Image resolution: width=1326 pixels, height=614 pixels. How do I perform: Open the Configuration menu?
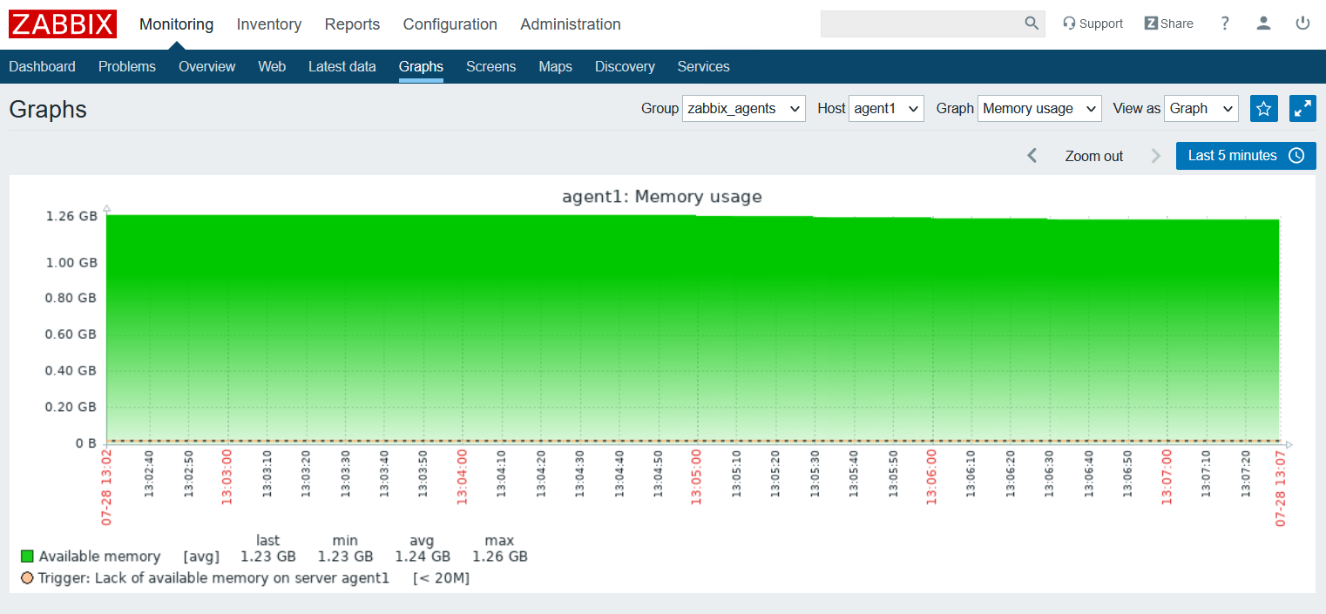450,24
